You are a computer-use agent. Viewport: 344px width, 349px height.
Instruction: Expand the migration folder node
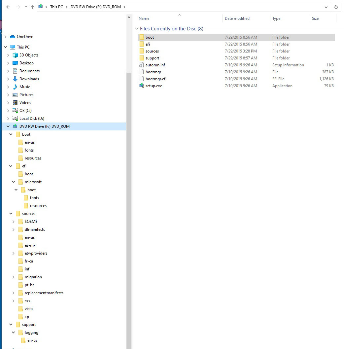point(13,277)
